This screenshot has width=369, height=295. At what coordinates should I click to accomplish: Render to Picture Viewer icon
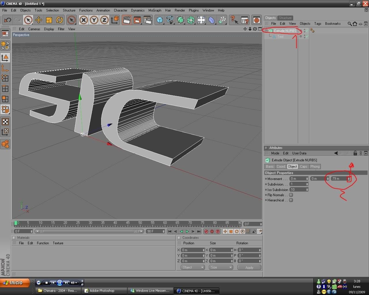(137, 20)
